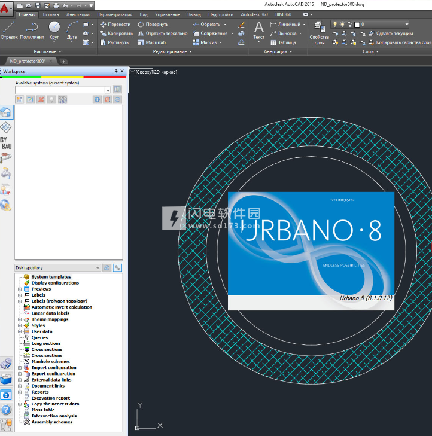Switch to ND_protector300 drawing tab
Screen dimensions: 432x436
click(x=28, y=61)
